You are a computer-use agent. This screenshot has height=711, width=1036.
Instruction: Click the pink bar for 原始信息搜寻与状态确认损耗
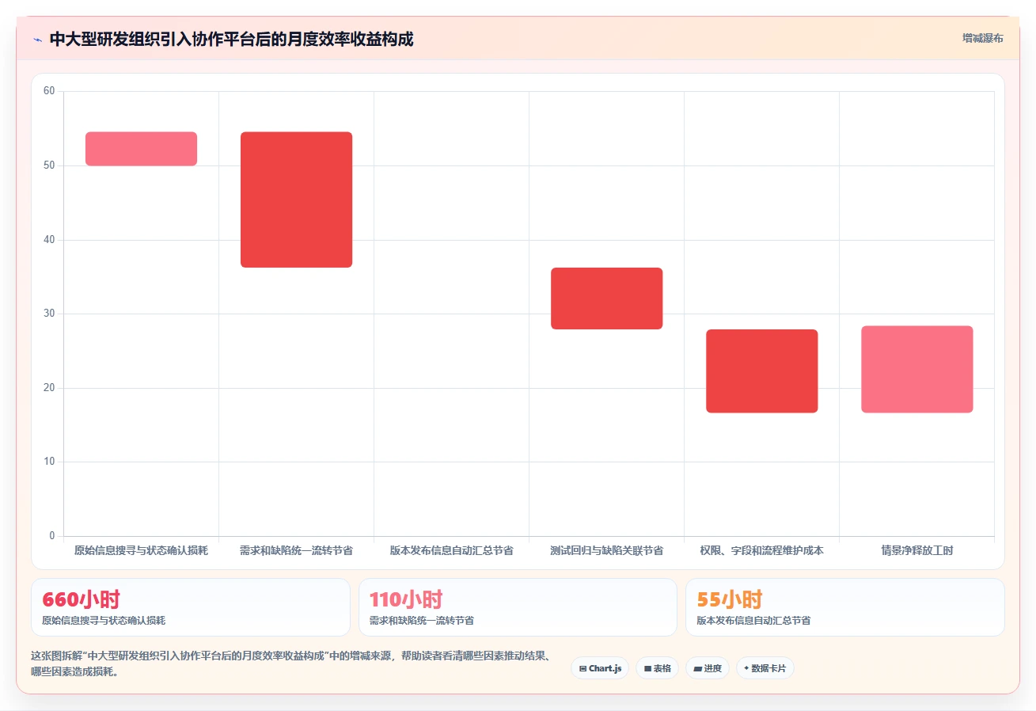(141, 149)
